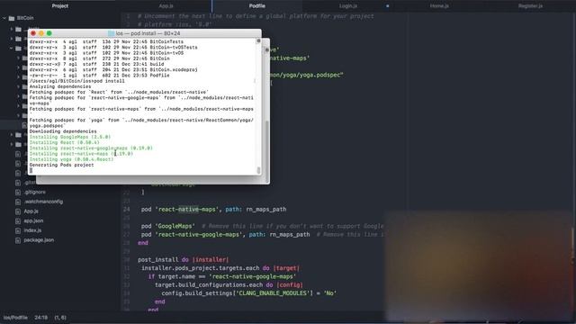
Task: Click the terminal vertical scrollbar thumb
Action: (258, 170)
